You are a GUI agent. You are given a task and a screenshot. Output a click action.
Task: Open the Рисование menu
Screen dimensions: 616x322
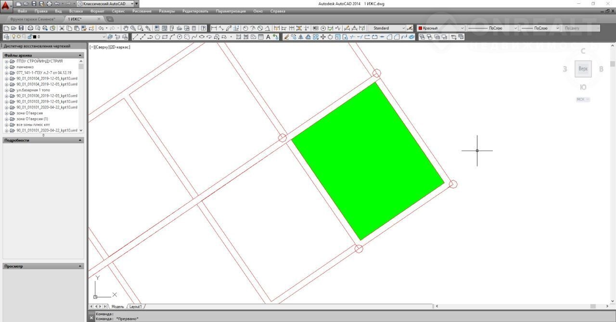coord(141,11)
